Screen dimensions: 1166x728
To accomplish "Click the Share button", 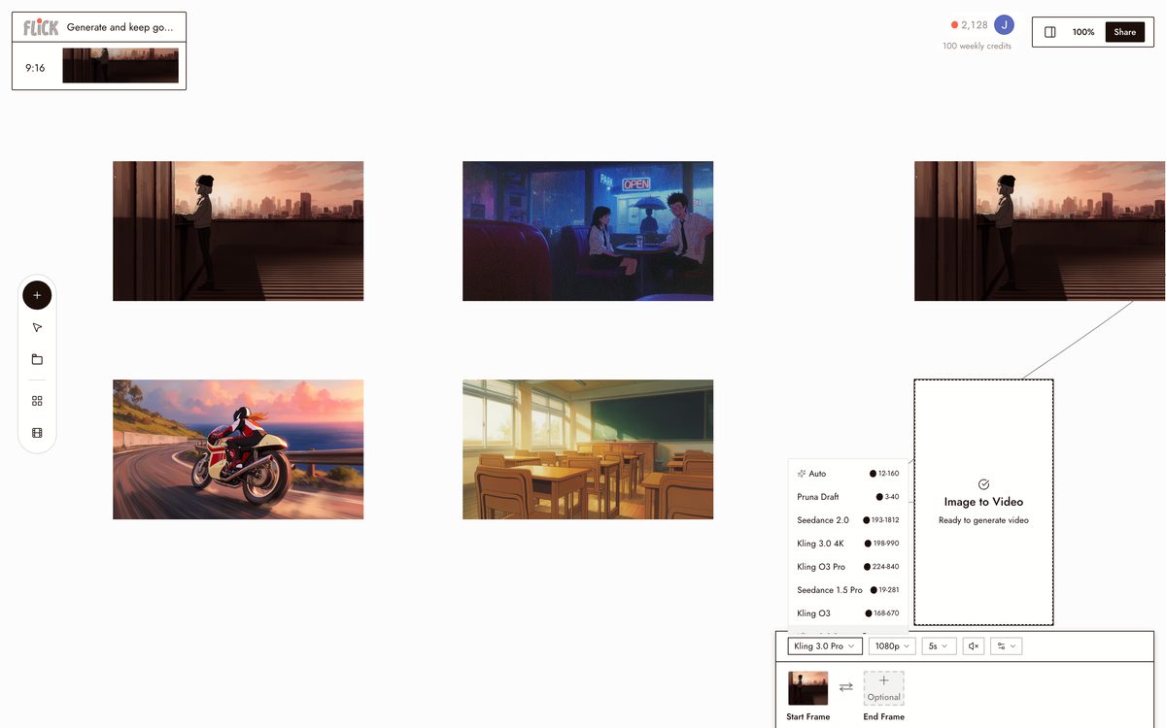I will [x=1124, y=32].
